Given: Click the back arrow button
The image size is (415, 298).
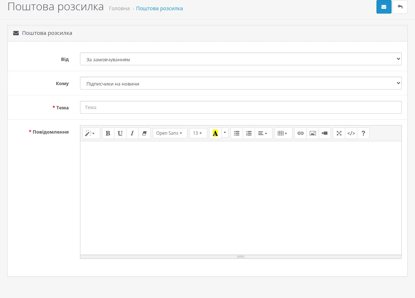Looking at the screenshot, I should click(400, 7).
